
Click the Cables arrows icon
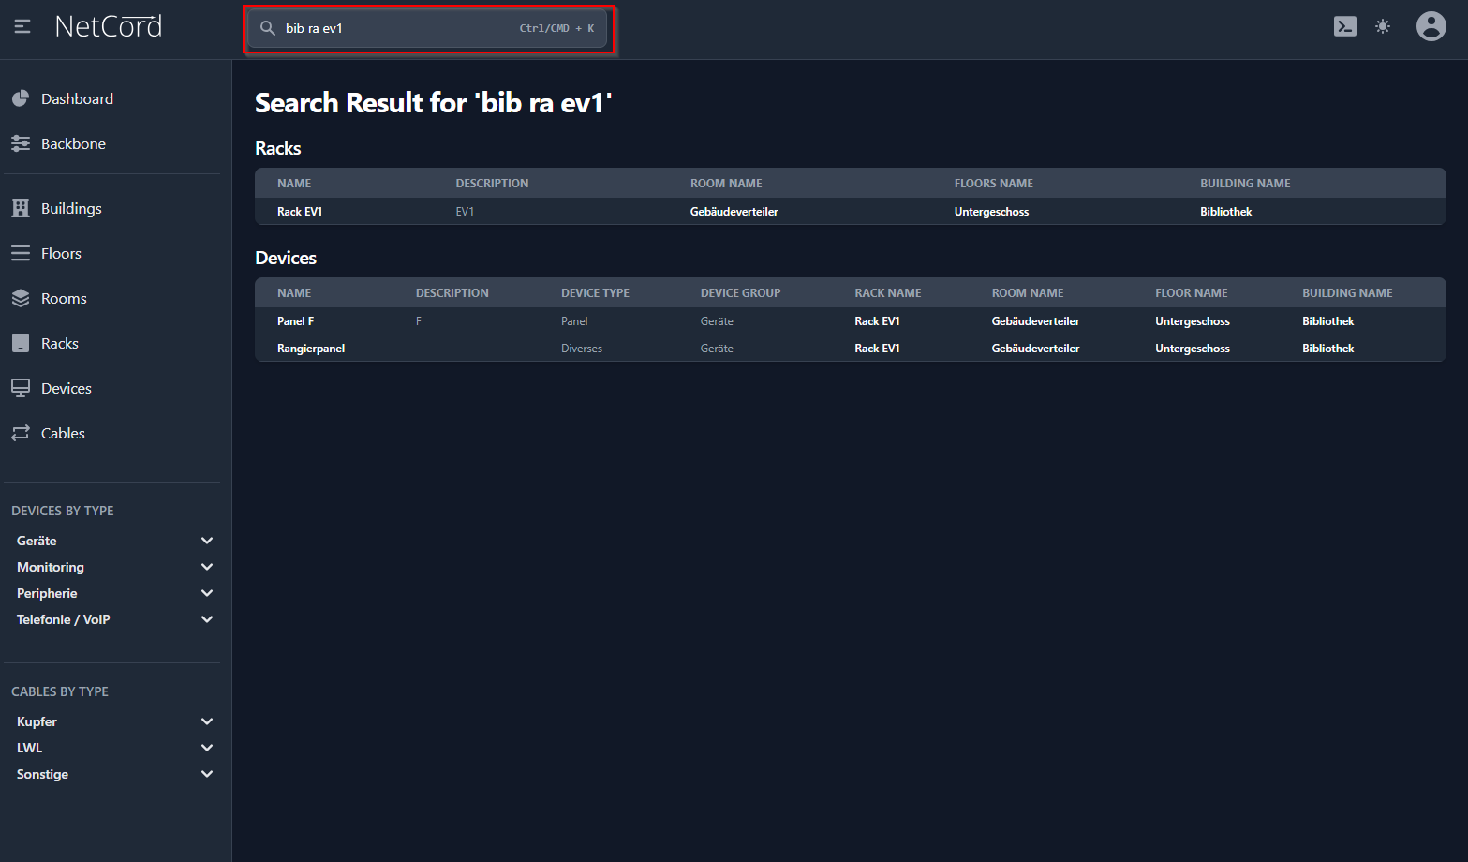click(21, 434)
